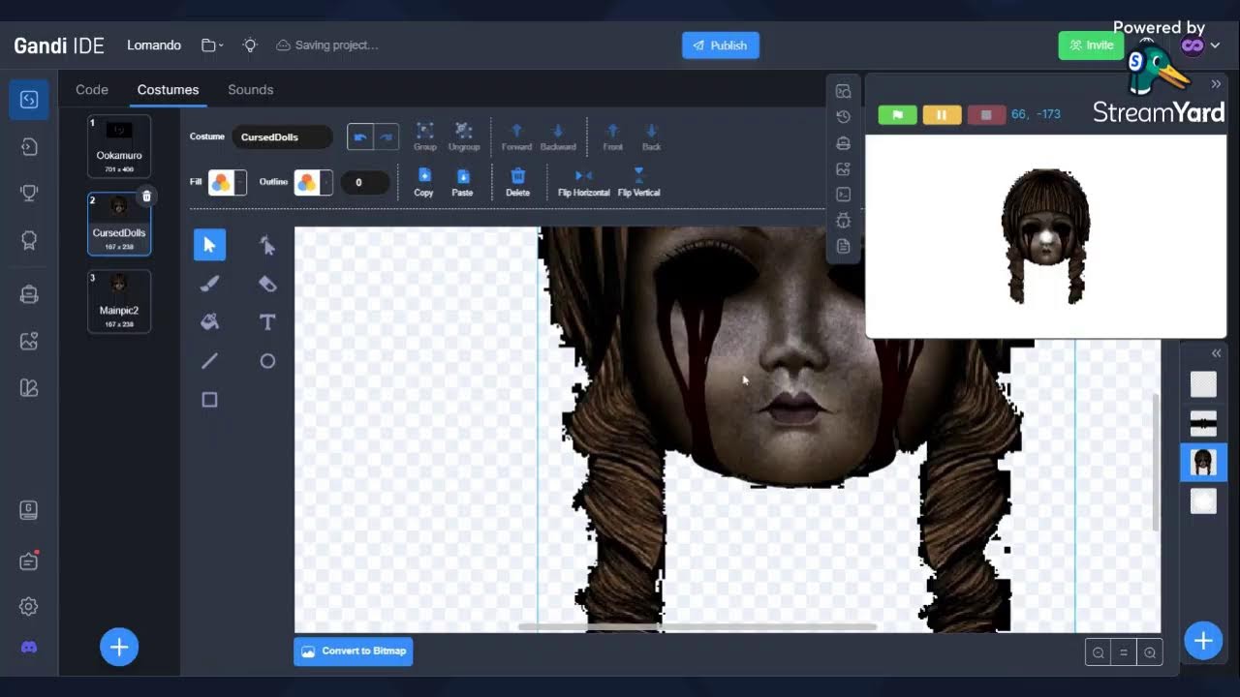The image size is (1240, 697).
Task: Open the Fill color dropdown
Action: [x=240, y=182]
